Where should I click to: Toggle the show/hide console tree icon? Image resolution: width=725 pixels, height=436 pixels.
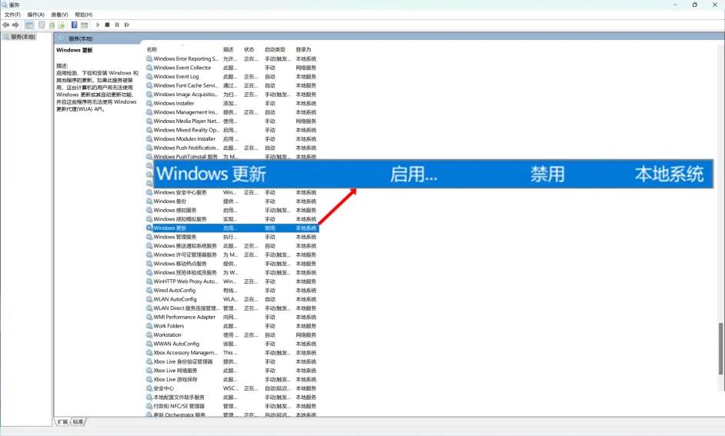point(29,25)
